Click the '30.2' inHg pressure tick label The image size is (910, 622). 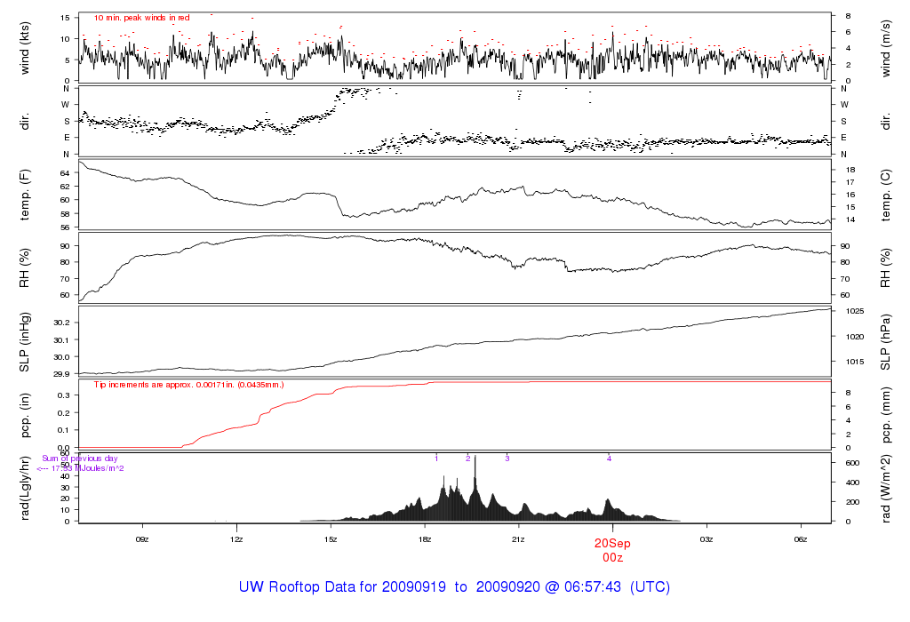[x=62, y=323]
